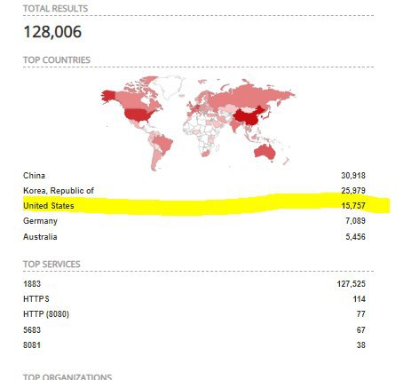Screen dimensions: 403x380
Task: Select the HTTPS service filter
Action: pos(36,299)
